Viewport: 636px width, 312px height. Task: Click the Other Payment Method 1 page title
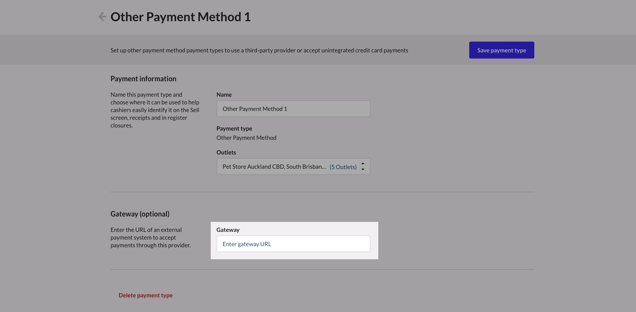181,17
